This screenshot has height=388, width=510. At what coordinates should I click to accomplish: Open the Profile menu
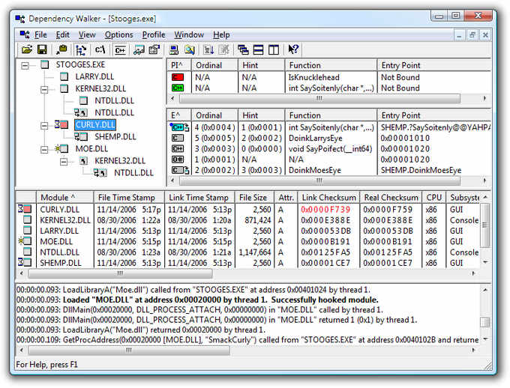tap(154, 34)
